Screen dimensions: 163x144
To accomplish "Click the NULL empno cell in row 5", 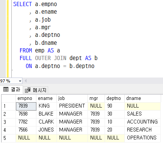I will pyautogui.click(x=26, y=138).
